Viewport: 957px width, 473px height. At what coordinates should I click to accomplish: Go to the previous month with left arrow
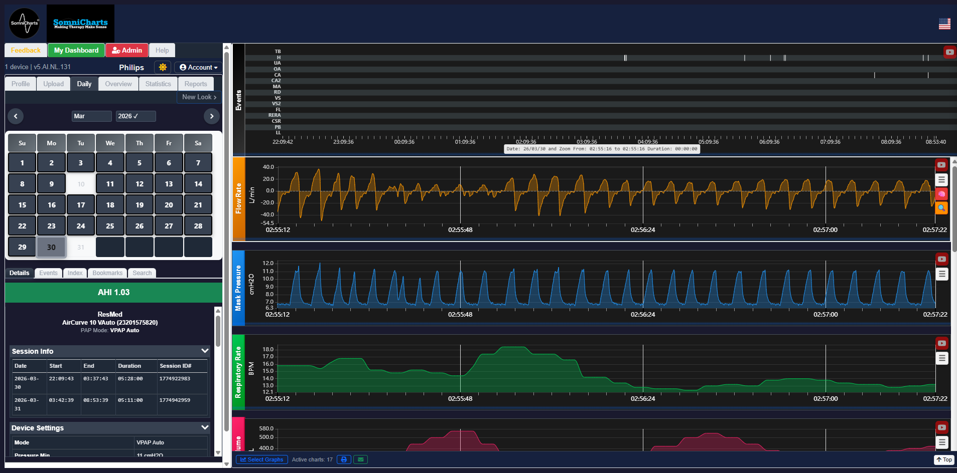16,116
